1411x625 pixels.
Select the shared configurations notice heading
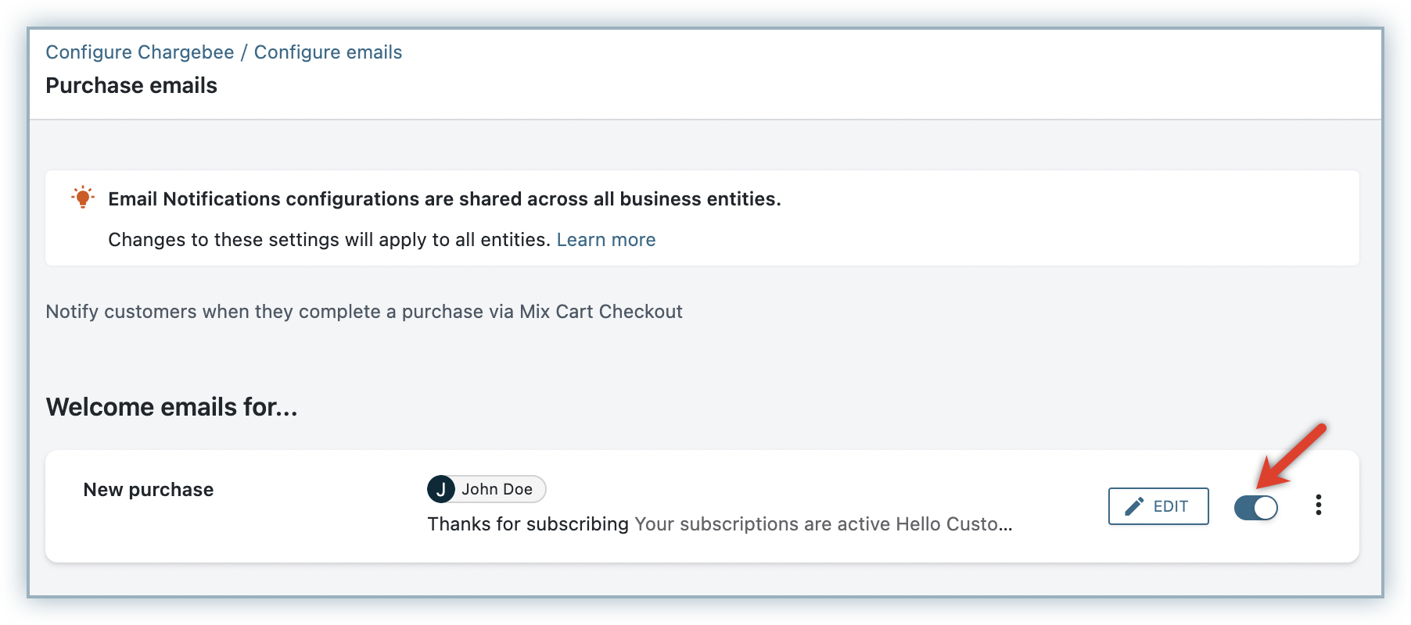[x=444, y=199]
